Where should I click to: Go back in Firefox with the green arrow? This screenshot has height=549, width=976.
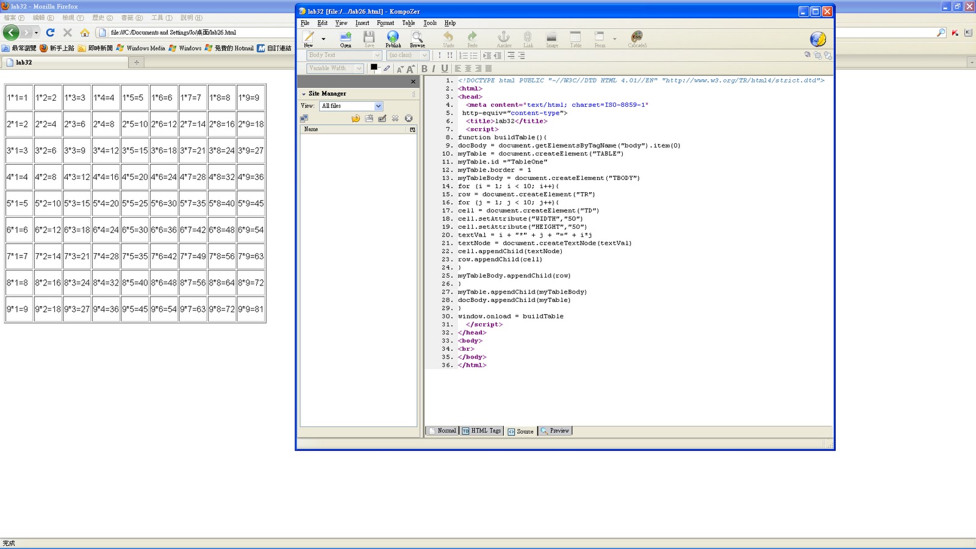(x=11, y=32)
